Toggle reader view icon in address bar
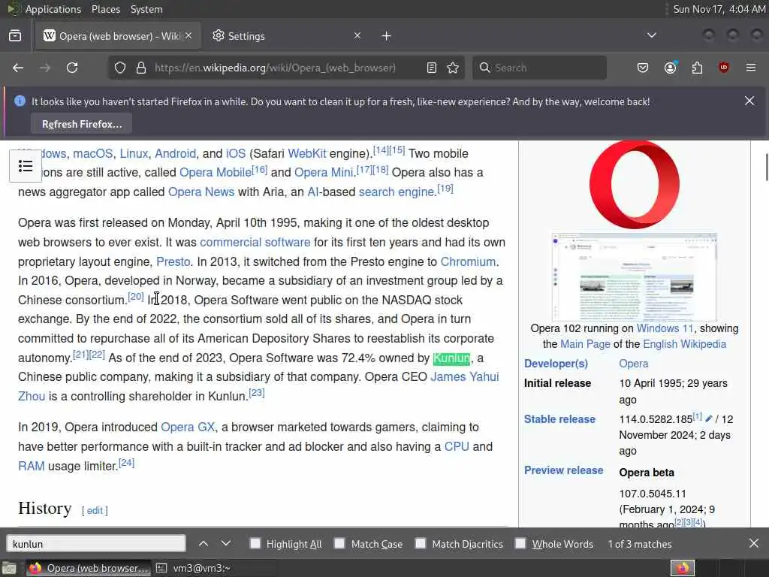Screen dimensions: 769x577 point(432,68)
